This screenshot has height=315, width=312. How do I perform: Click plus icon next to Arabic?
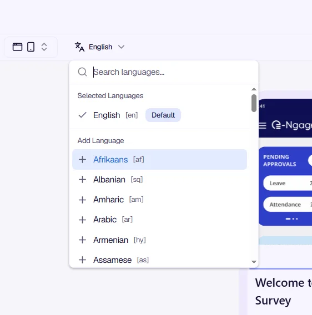tap(82, 220)
